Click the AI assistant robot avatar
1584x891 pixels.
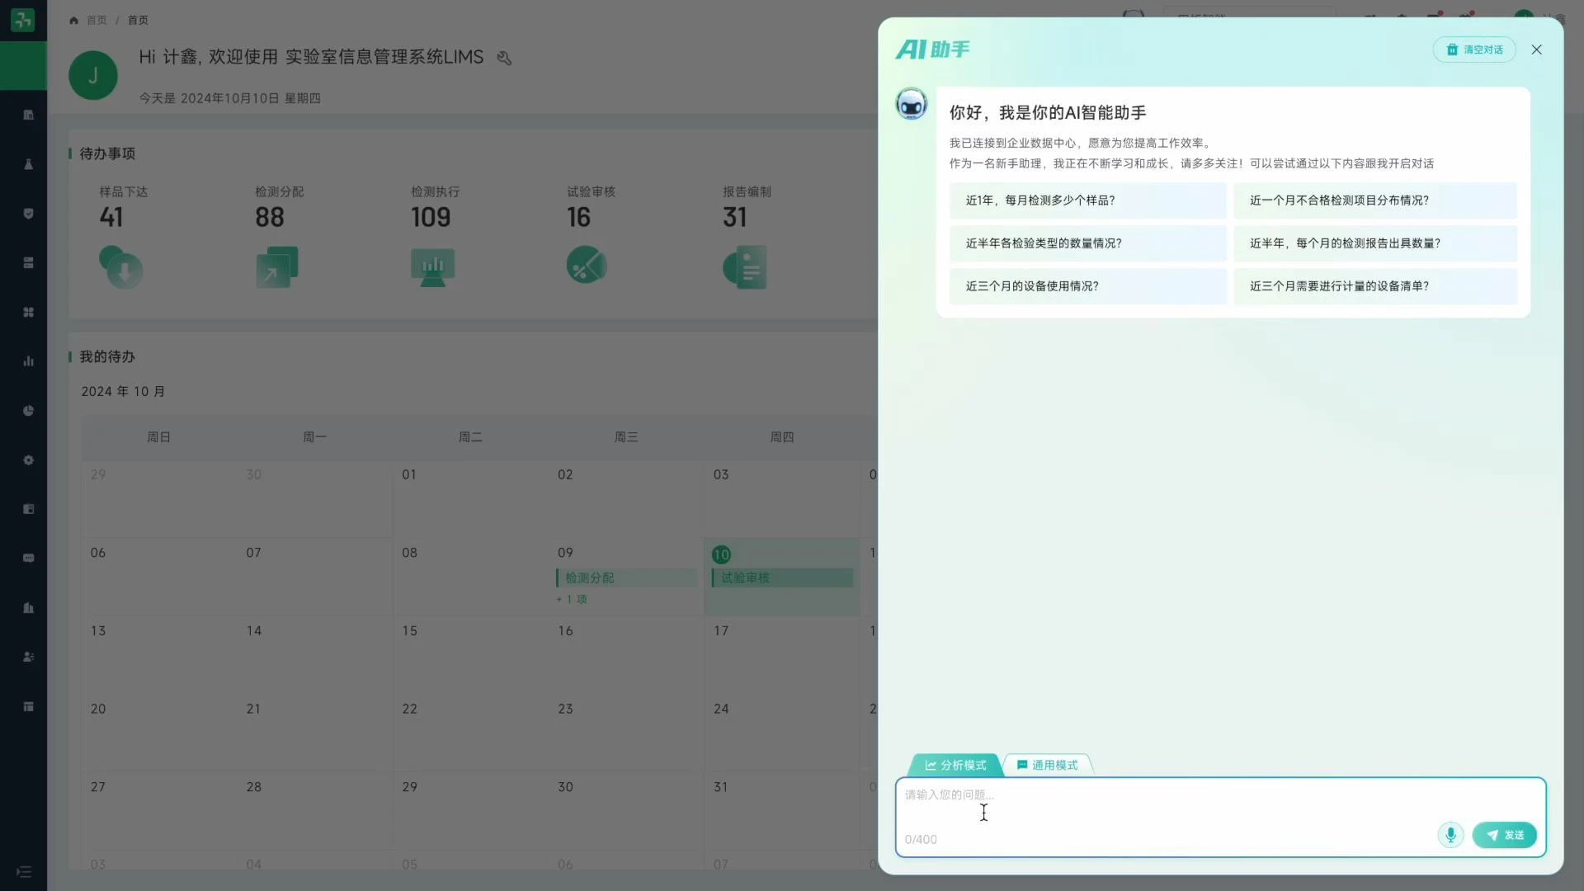pos(911,103)
